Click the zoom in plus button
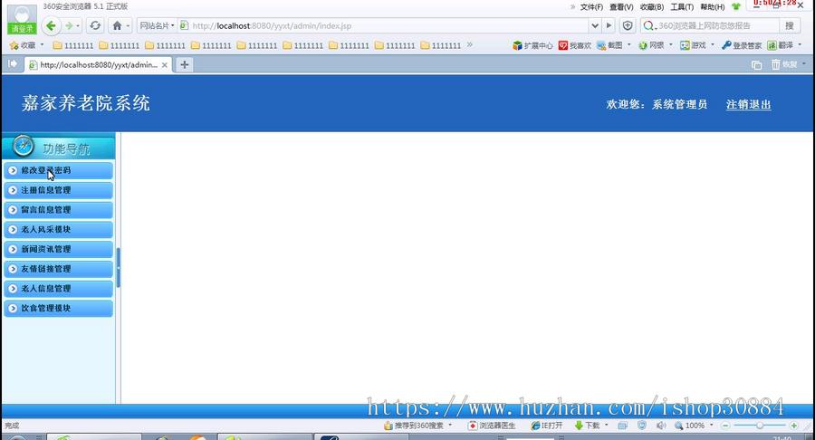This screenshot has width=815, height=440. (793, 426)
